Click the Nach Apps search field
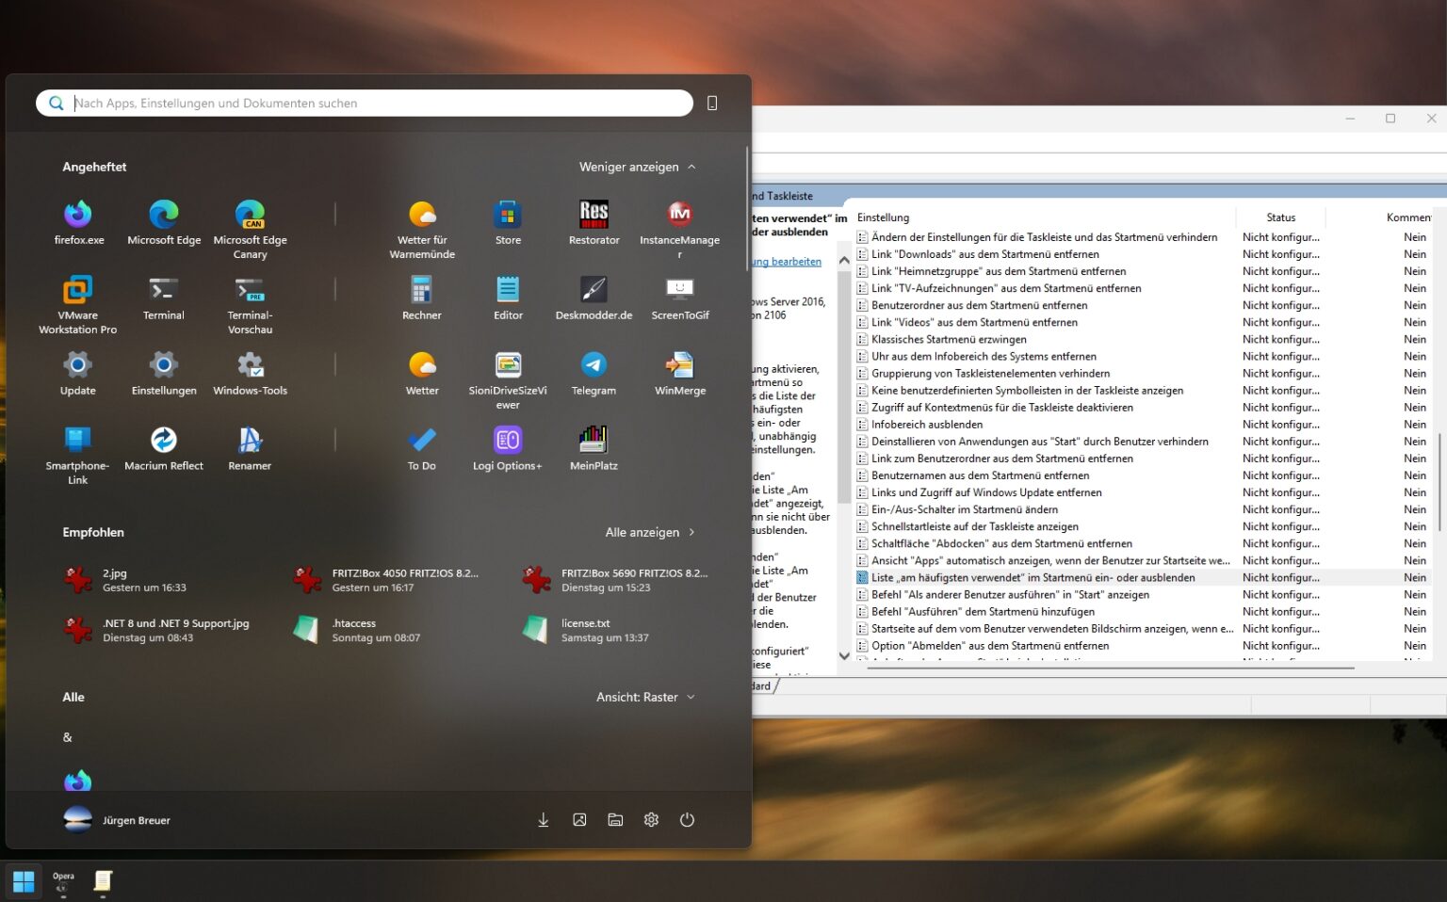 (x=365, y=104)
